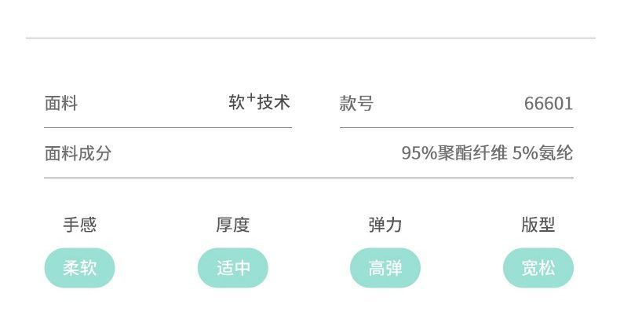Click the 面料 label
Image resolution: width=620 pixels, height=319 pixels.
pyautogui.click(x=61, y=103)
